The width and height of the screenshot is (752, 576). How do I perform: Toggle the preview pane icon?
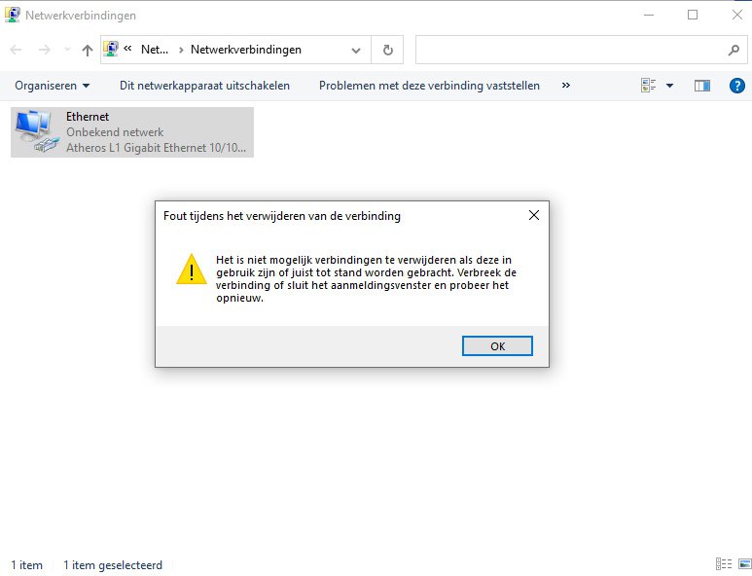coord(702,86)
